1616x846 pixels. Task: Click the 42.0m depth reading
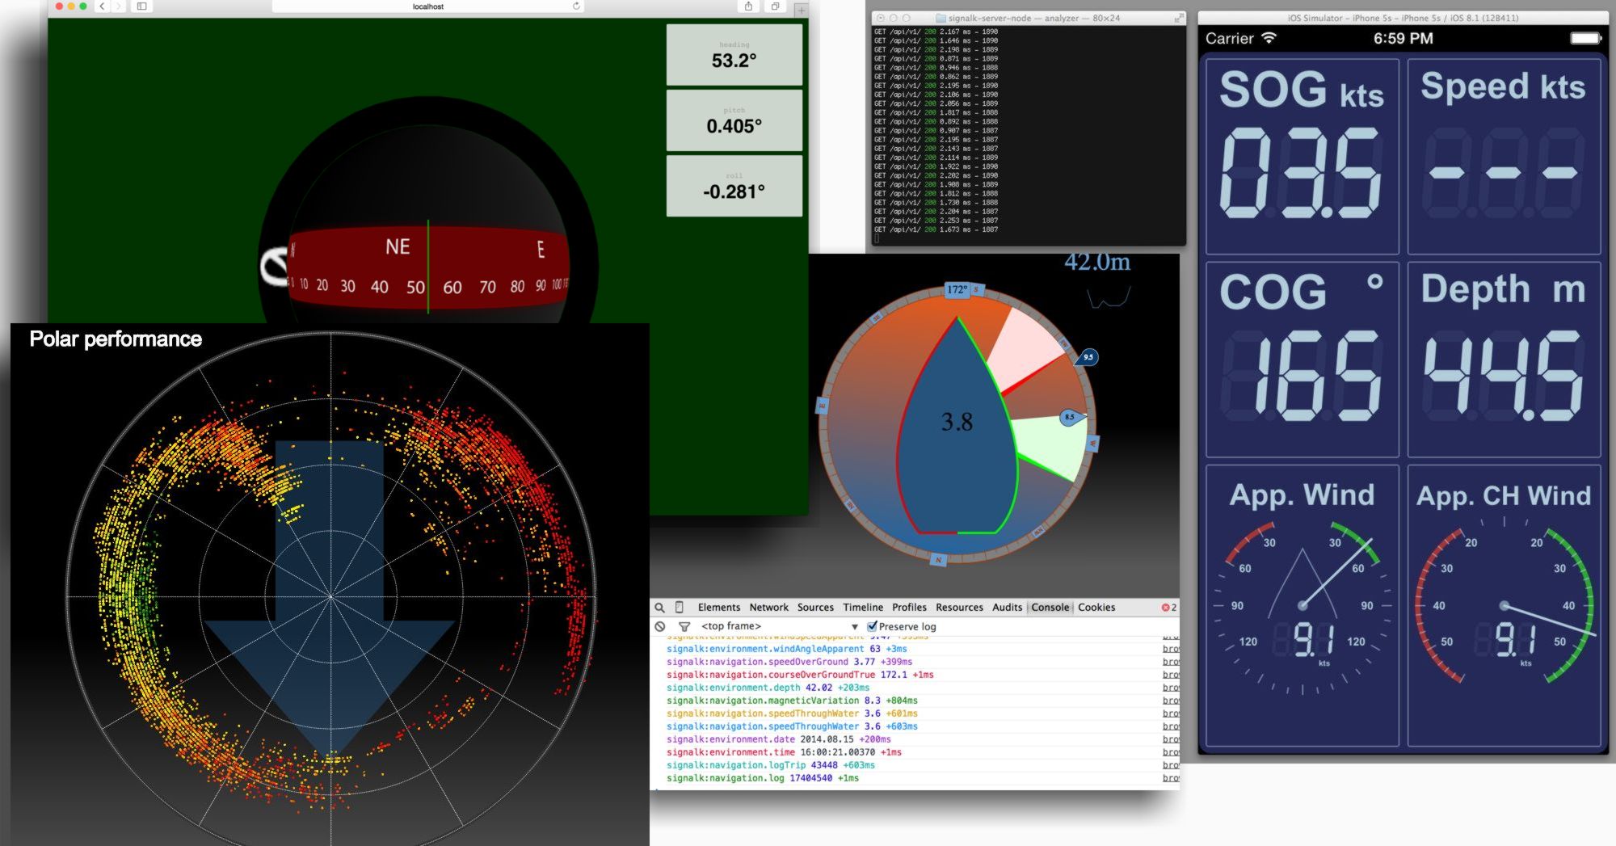coord(1097,263)
